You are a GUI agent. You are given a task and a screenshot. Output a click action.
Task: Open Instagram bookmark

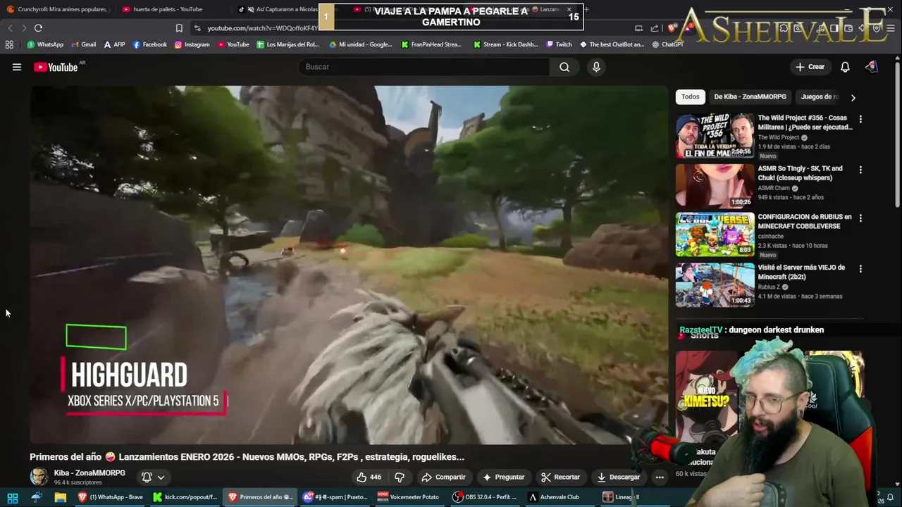tap(192, 44)
